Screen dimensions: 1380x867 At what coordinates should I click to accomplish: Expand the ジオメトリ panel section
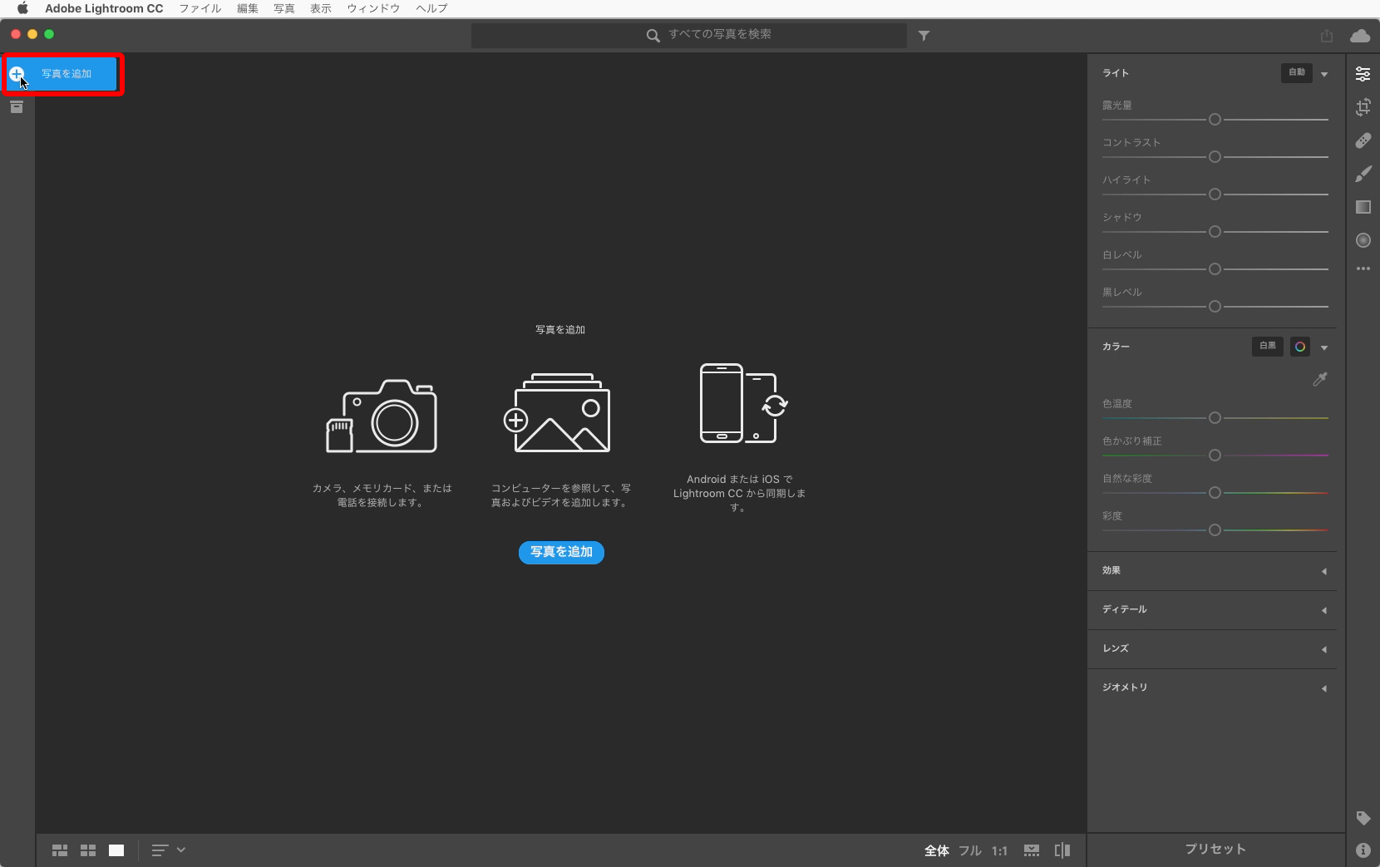tap(1324, 688)
